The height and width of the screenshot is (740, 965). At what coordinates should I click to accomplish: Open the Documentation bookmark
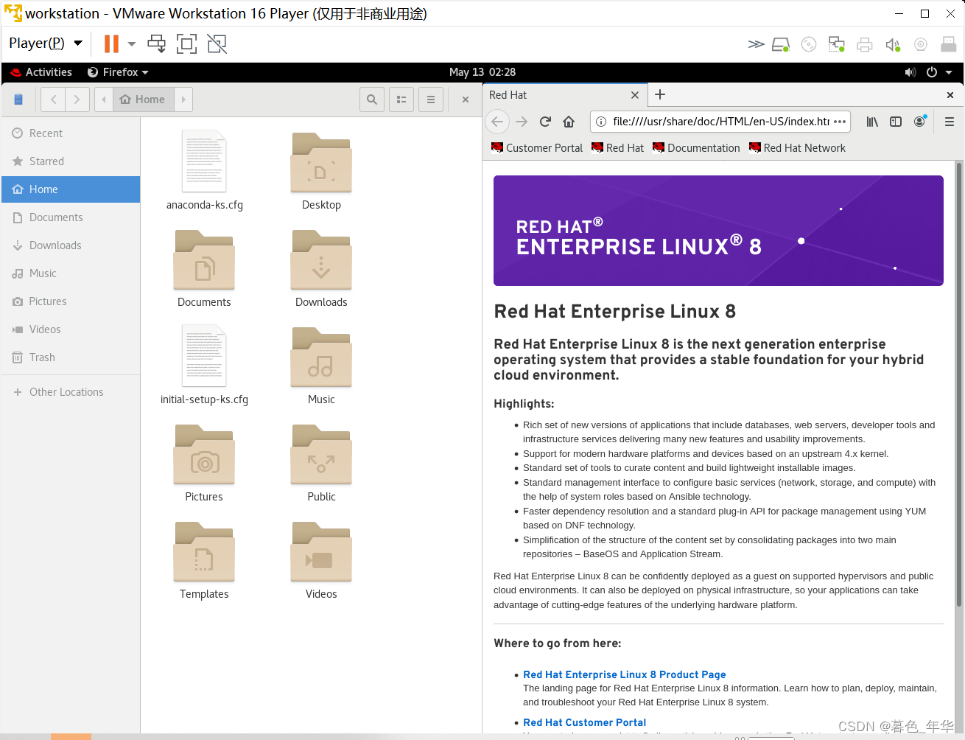[696, 148]
